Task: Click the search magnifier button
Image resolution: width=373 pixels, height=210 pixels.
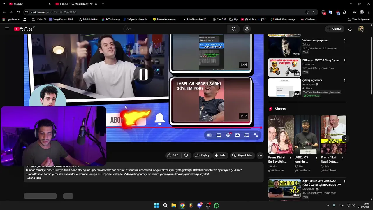Action: coord(233,29)
